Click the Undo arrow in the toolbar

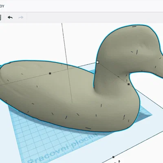coord(10,18)
